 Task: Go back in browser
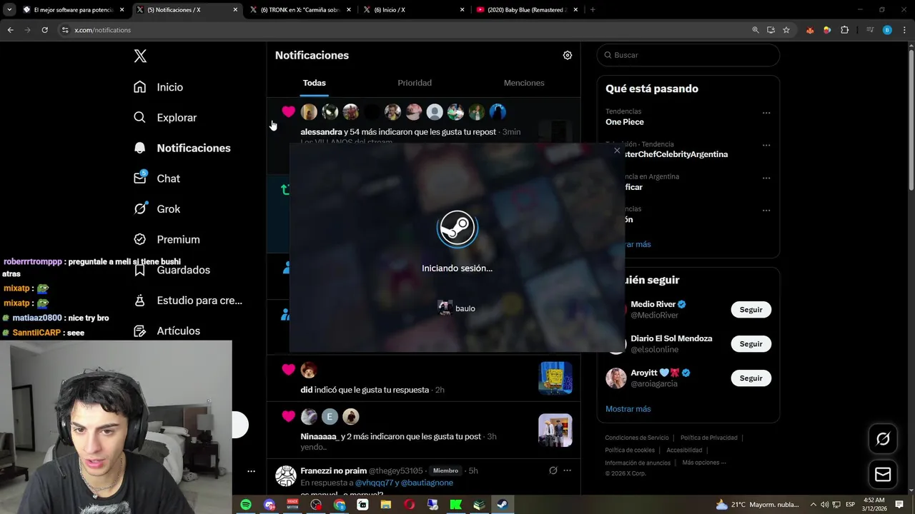click(x=10, y=30)
